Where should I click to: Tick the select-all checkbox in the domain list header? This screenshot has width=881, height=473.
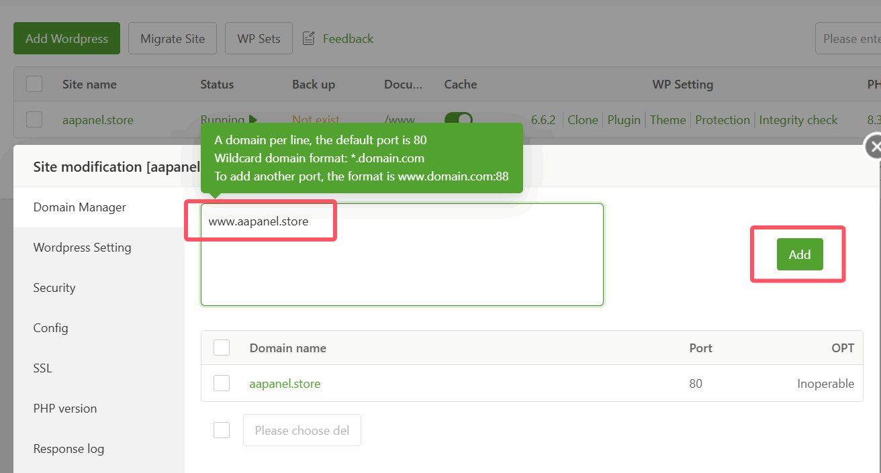(x=222, y=348)
